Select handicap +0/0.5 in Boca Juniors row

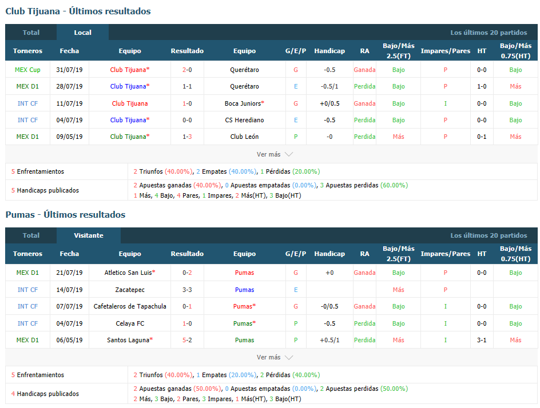pos(329,103)
